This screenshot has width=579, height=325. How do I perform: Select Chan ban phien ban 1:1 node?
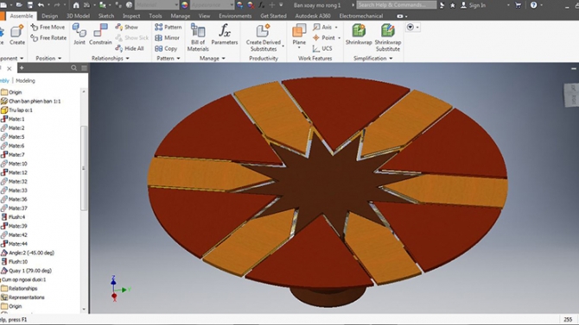click(x=30, y=101)
